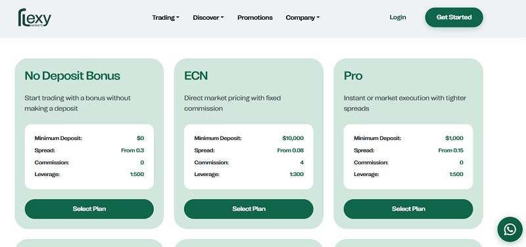The image size is (526, 247).
Task: Expand the Company dropdown menu
Action: pyautogui.click(x=302, y=18)
